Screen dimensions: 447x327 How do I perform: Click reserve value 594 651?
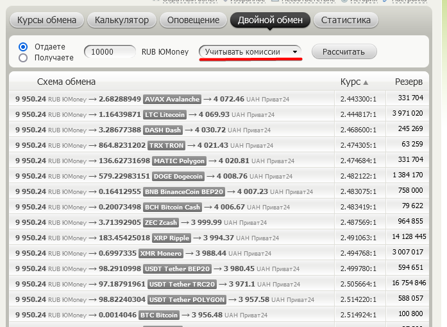click(x=410, y=267)
